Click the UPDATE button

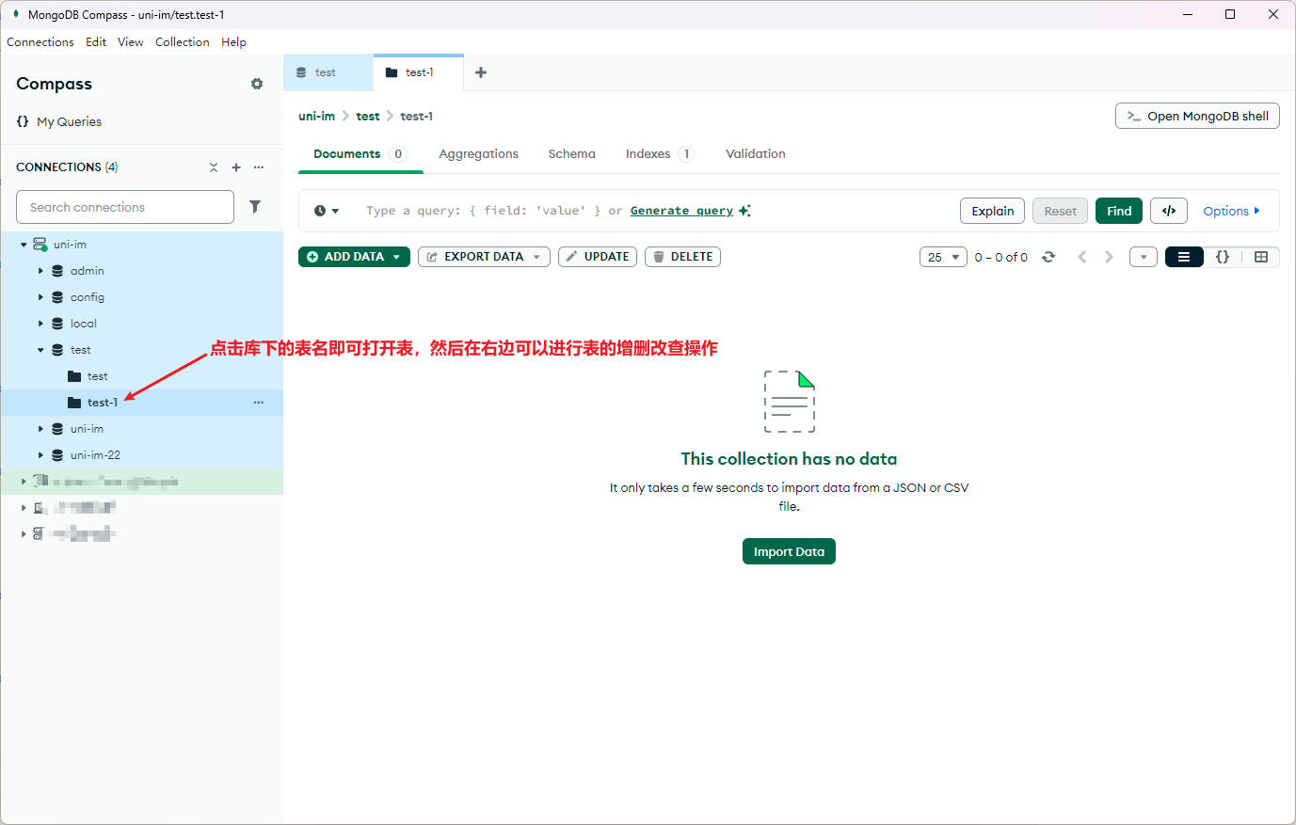pos(598,257)
